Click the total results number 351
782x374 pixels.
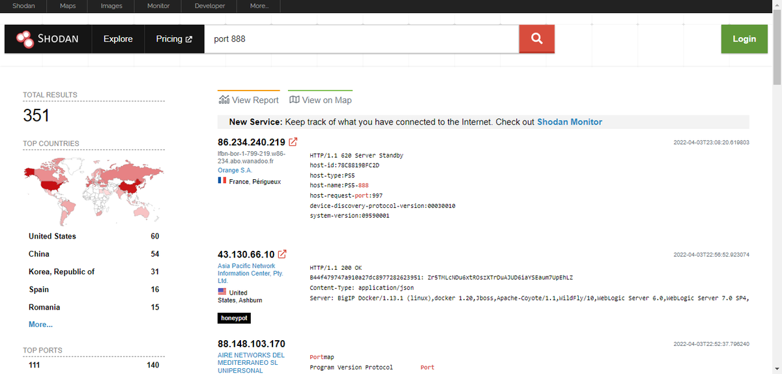36,116
